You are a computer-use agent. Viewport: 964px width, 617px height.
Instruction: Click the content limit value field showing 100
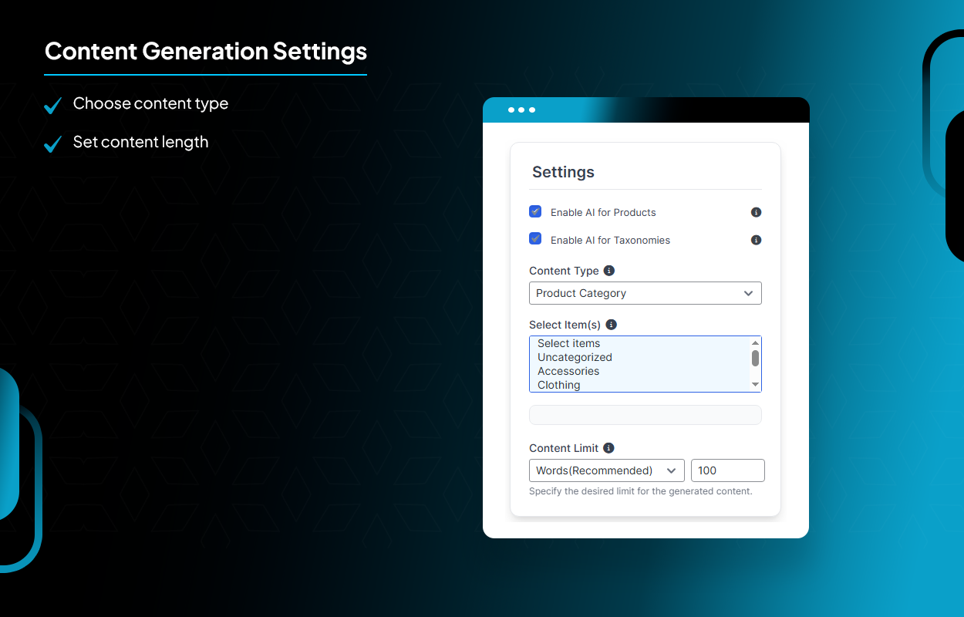727,470
